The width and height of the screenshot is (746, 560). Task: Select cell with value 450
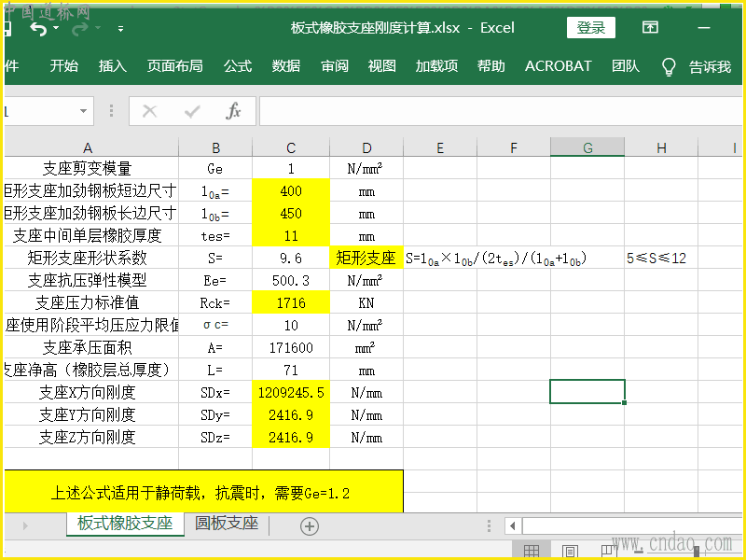tap(291, 214)
